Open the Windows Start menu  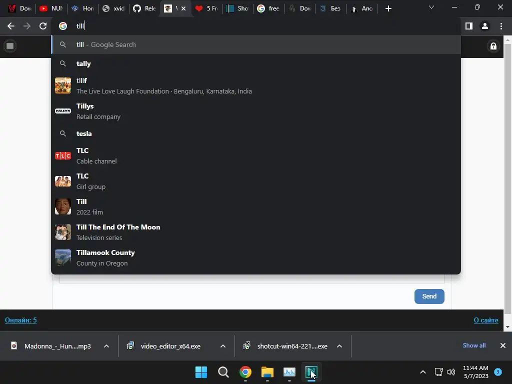(201, 372)
